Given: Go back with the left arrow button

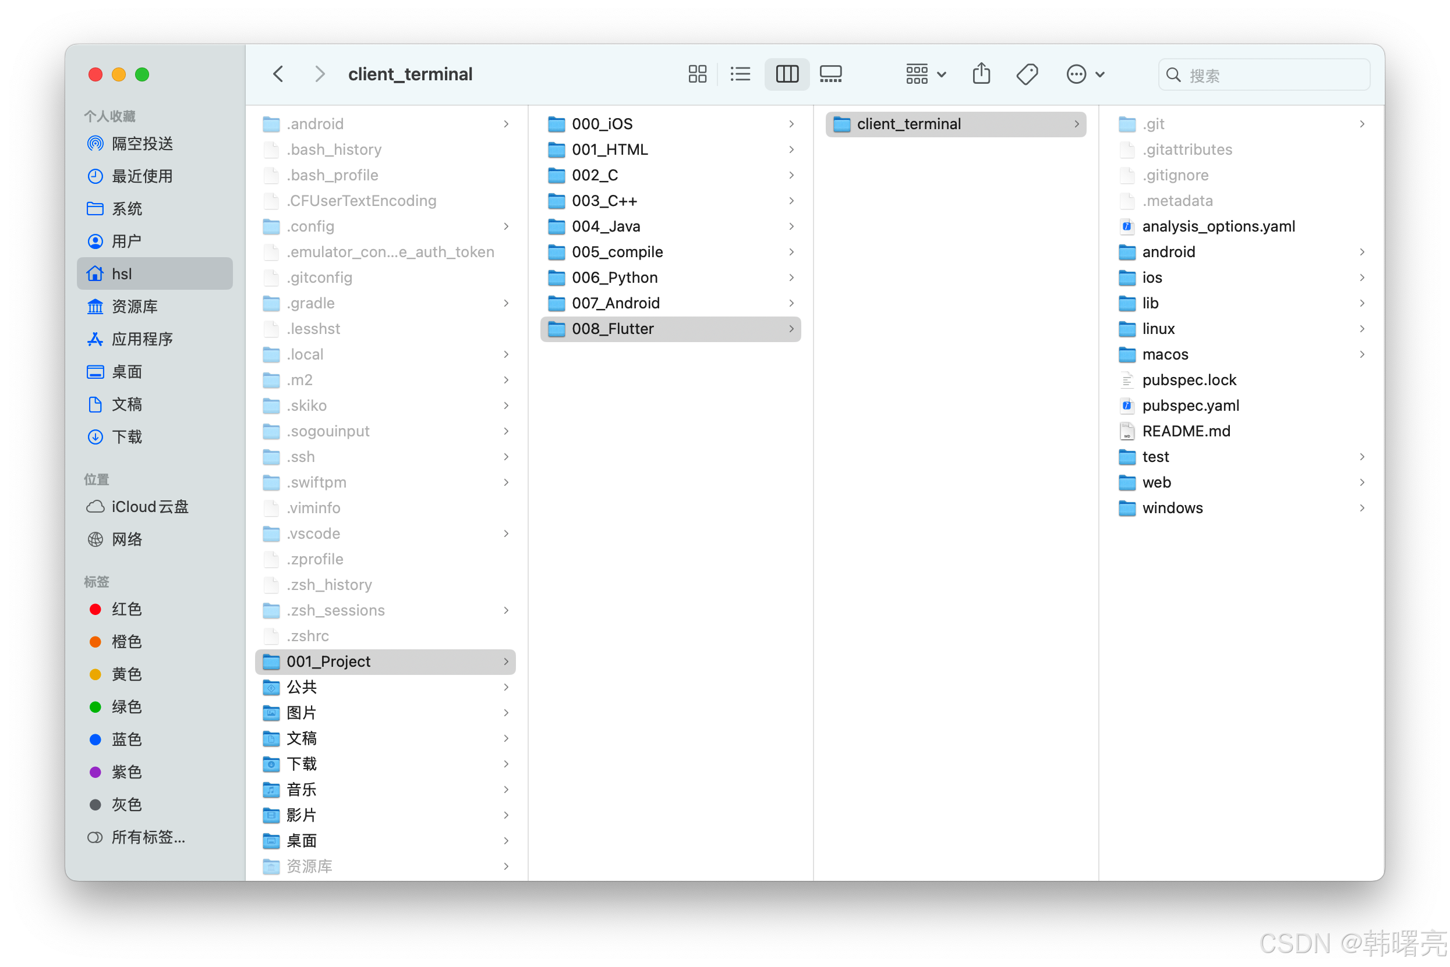Looking at the screenshot, I should click(278, 74).
